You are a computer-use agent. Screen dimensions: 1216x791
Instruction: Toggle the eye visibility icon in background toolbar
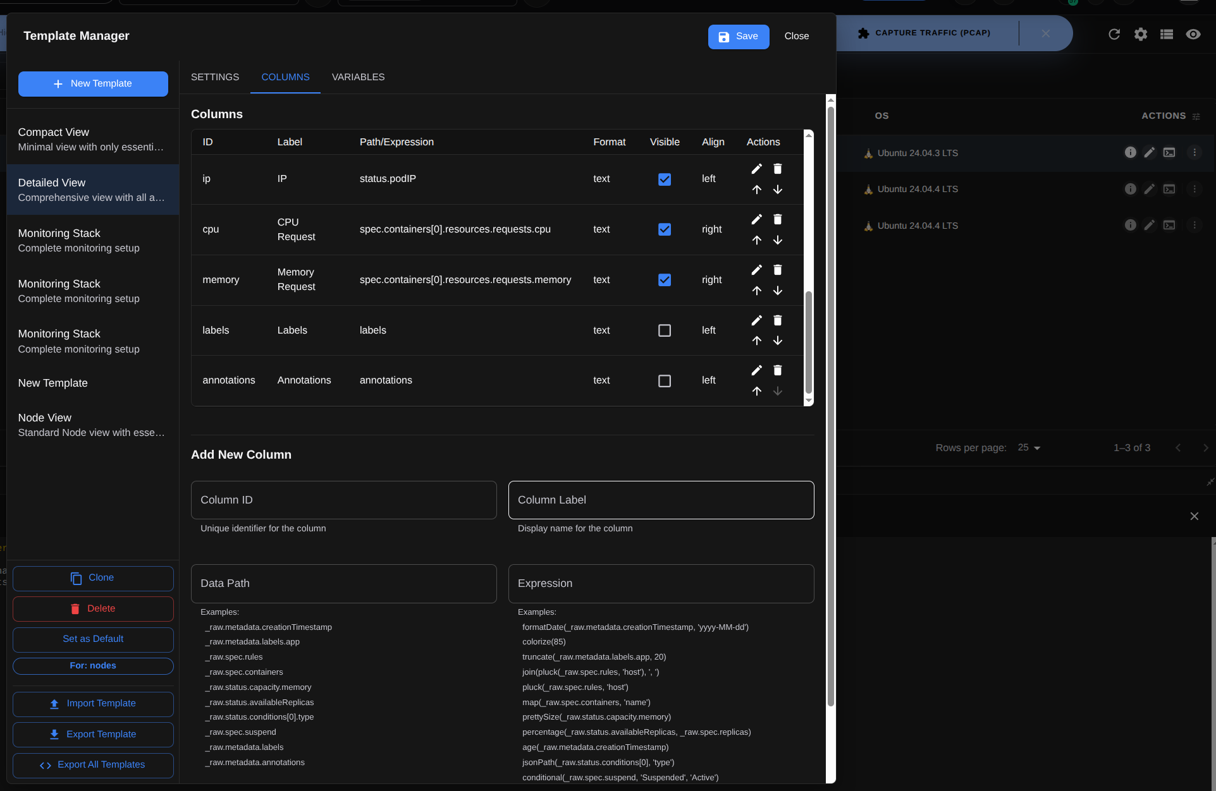pos(1193,34)
